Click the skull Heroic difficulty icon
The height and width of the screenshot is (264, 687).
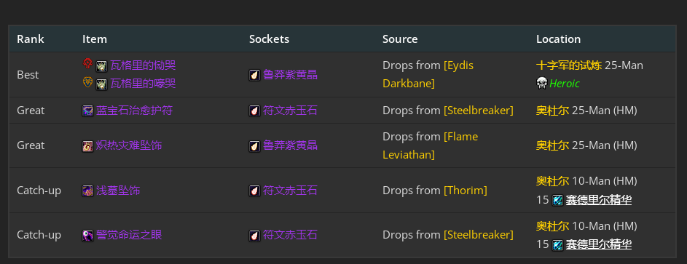click(x=541, y=83)
